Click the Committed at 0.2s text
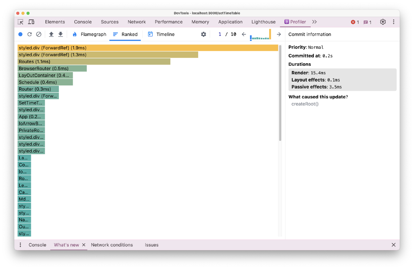Image resolution: width=414 pixels, height=269 pixels. click(x=310, y=56)
